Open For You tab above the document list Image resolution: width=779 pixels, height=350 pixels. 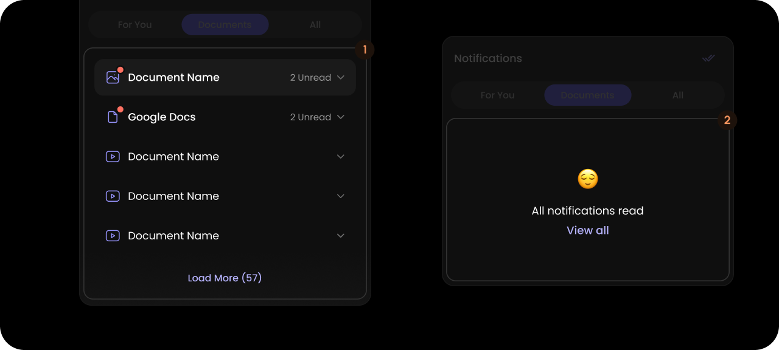point(135,25)
